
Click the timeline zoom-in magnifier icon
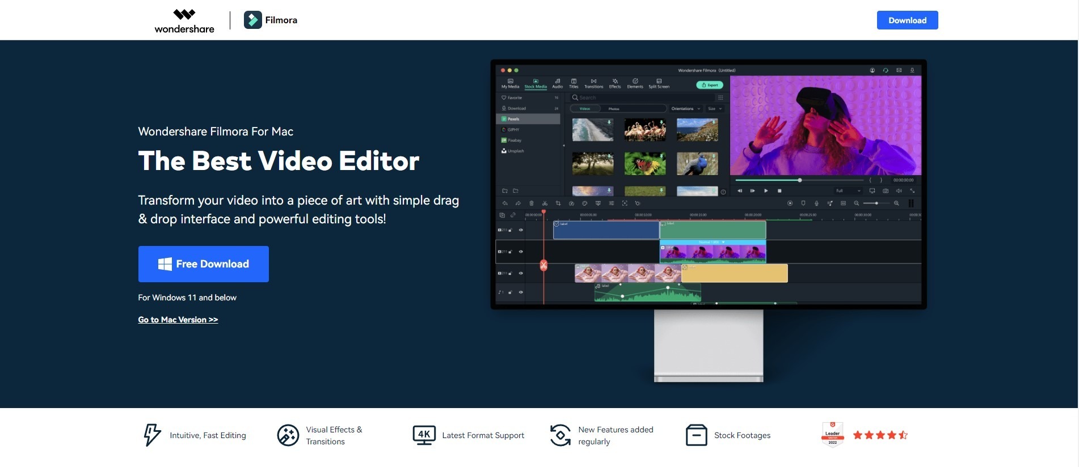(x=896, y=203)
